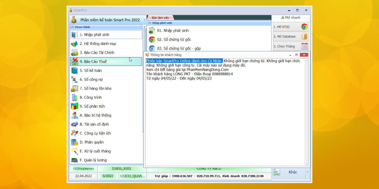
Task: Click the 22.04.2022 date status cell
Action: tap(83, 176)
